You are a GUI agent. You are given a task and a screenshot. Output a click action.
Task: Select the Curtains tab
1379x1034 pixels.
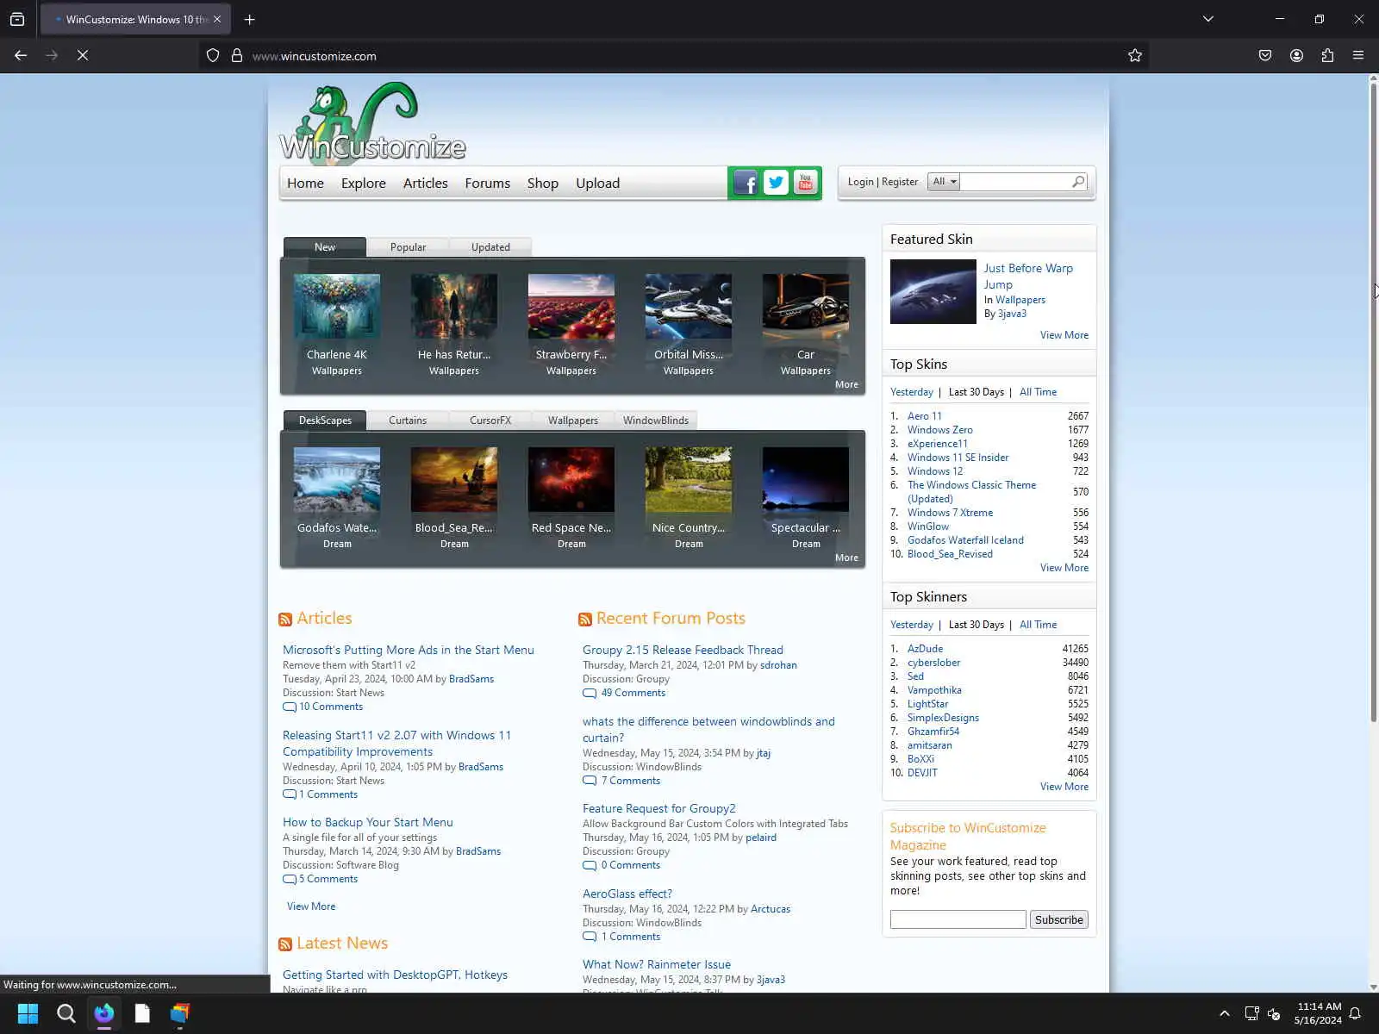[x=408, y=420]
